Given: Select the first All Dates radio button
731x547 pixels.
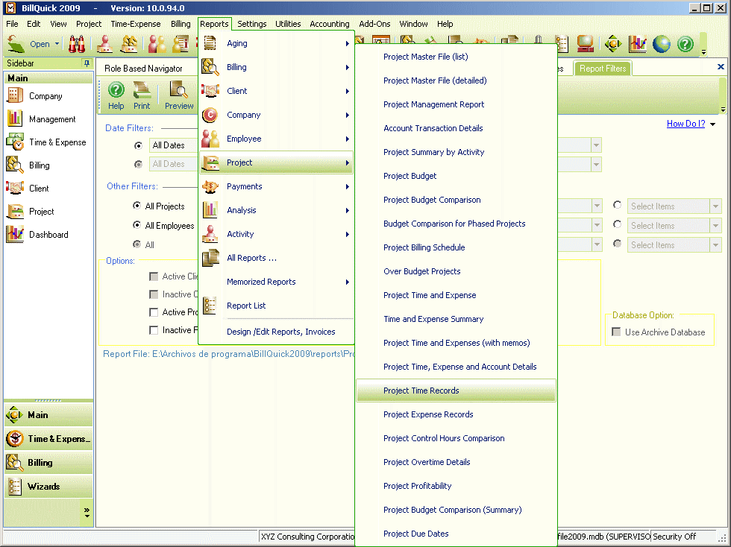Looking at the screenshot, I should [x=138, y=145].
